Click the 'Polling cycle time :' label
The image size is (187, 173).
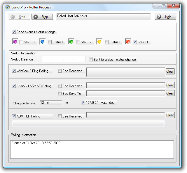[24, 103]
